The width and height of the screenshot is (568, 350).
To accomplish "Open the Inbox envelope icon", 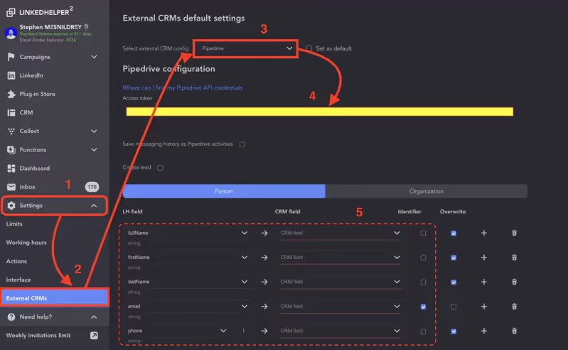I will tap(11, 187).
